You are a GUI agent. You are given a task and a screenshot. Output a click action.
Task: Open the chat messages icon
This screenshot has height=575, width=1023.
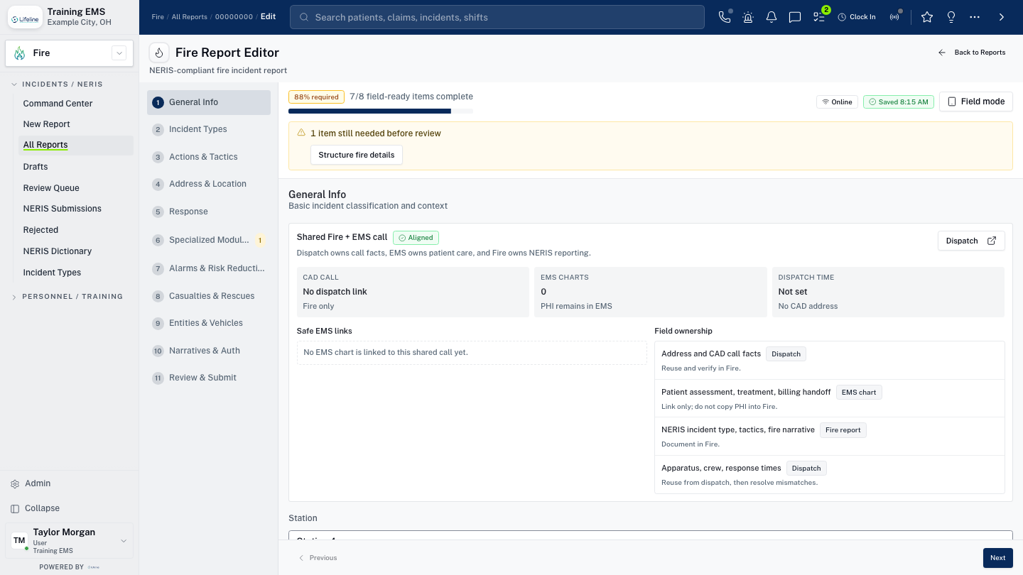795,17
